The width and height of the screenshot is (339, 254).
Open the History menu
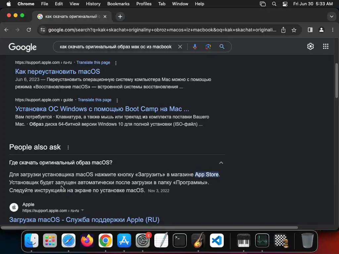click(93, 4)
